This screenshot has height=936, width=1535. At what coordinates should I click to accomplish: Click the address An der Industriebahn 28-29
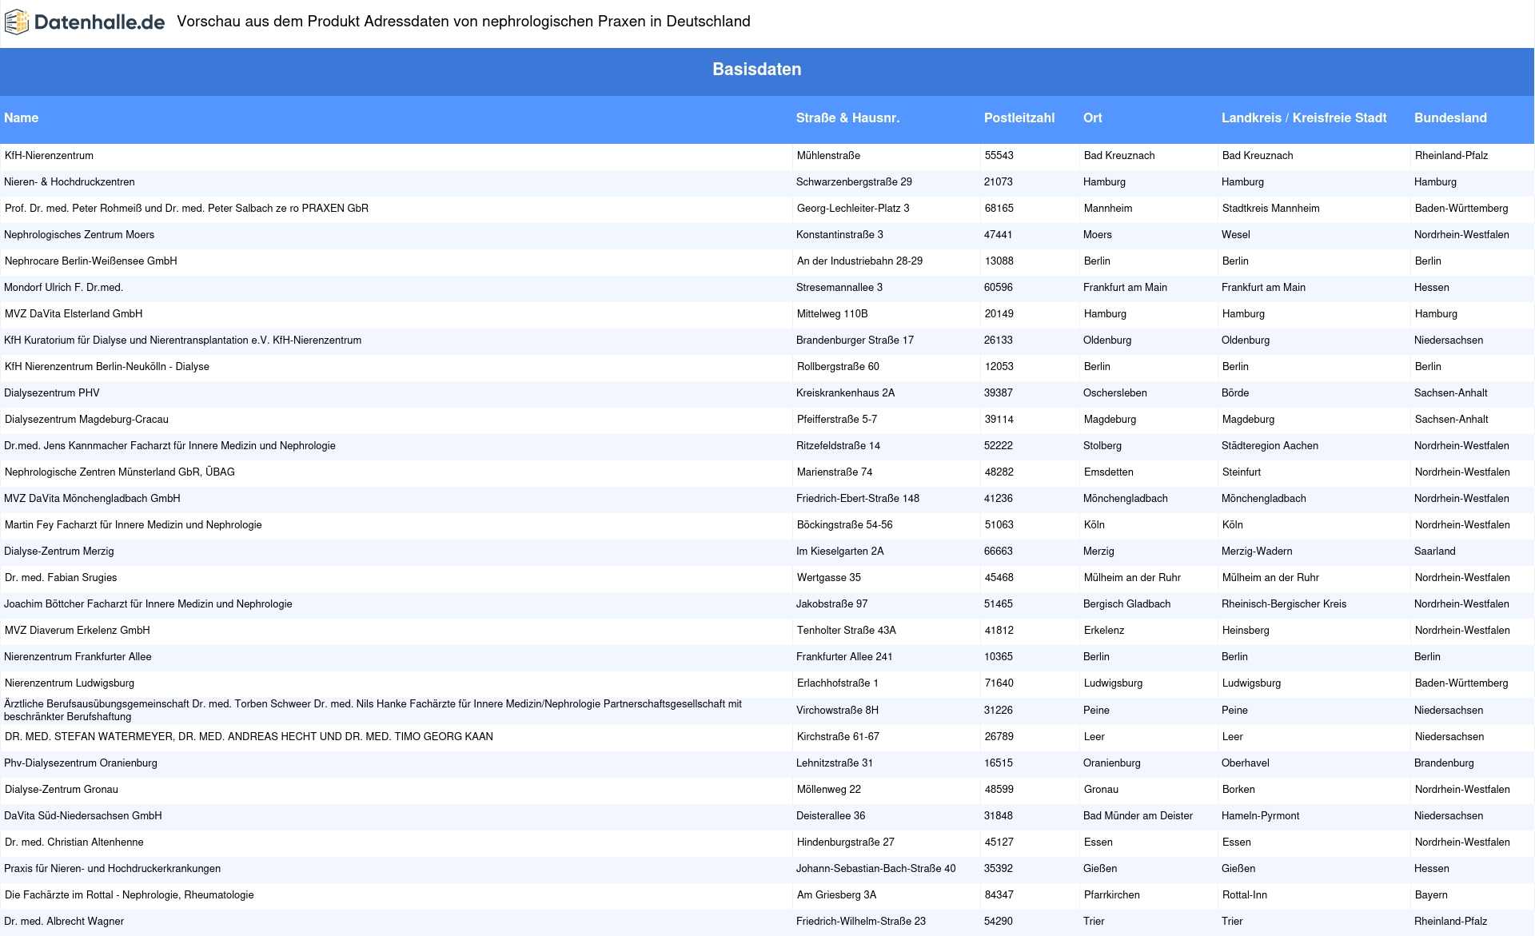click(859, 261)
